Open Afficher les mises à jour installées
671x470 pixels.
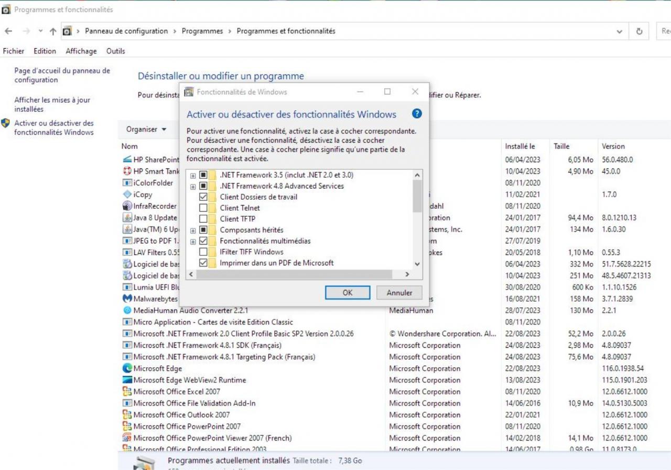click(x=52, y=104)
